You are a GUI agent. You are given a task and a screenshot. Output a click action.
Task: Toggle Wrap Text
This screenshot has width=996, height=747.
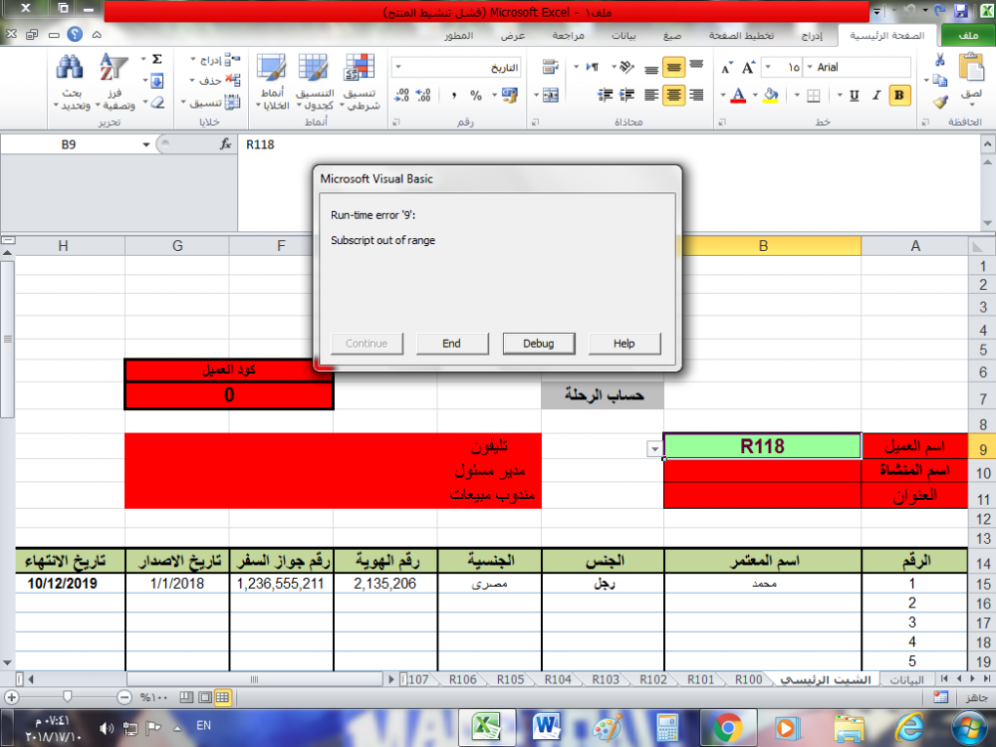[551, 66]
